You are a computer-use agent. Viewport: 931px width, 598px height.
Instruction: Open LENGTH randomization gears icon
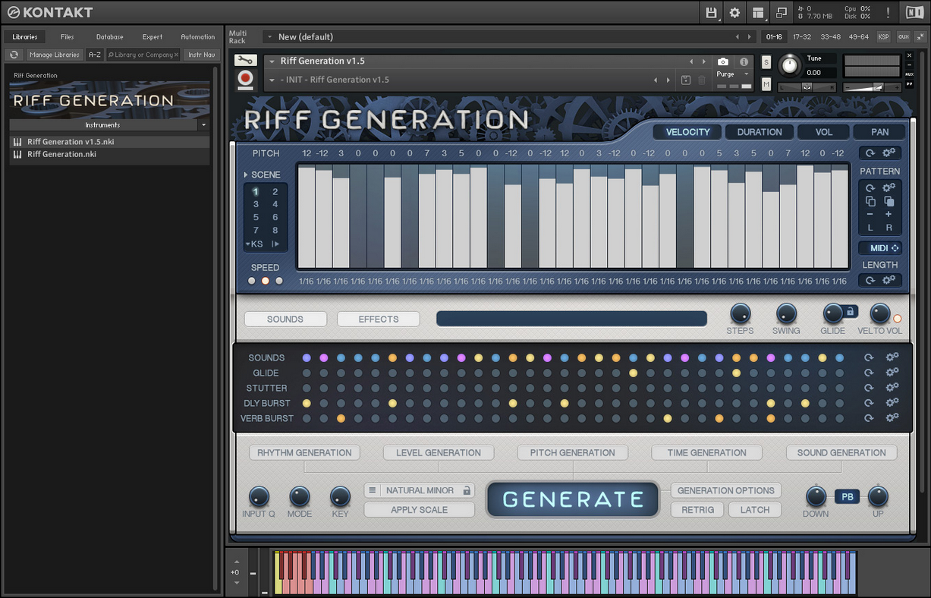click(889, 280)
